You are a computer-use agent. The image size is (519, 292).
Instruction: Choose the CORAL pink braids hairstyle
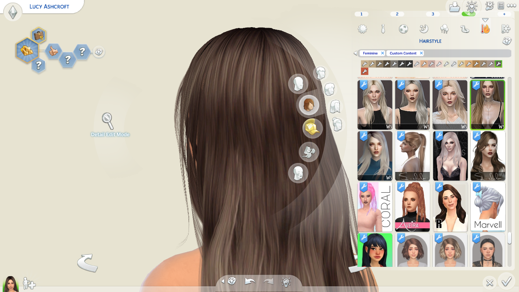click(375, 207)
